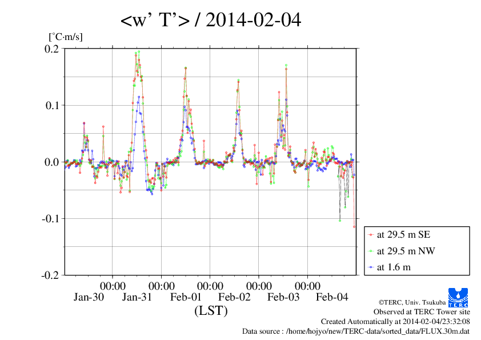Image resolution: width=481 pixels, height=340 pixels.
Task: Click the red final data point near -0.11
Action: click(354, 227)
